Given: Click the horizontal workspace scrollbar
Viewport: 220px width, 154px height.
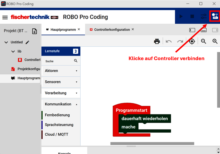Looking at the screenshot, I should pos(152,144).
